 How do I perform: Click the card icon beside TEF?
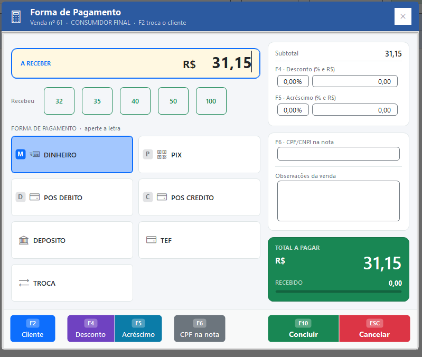[151, 240]
